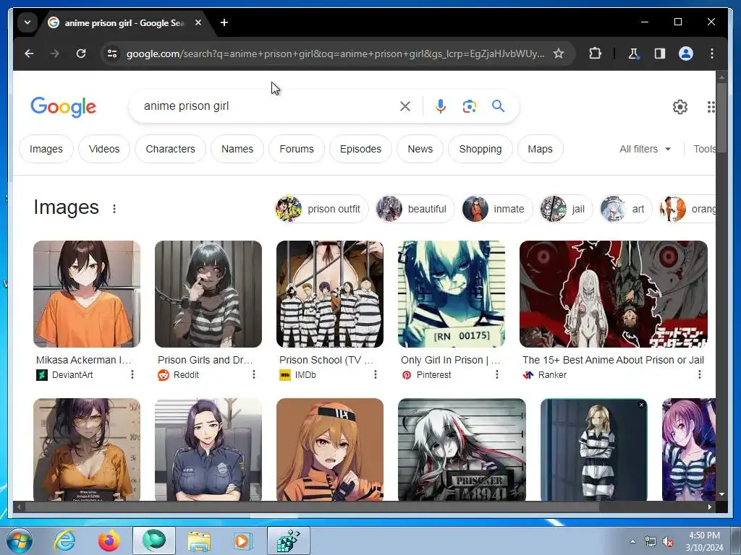
Task: Open more options next to Images heading
Action: coord(114,209)
